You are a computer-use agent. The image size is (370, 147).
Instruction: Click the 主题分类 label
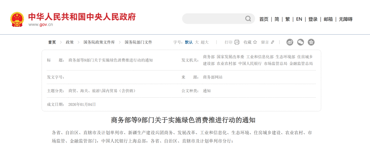pyautogui.click(x=56, y=91)
